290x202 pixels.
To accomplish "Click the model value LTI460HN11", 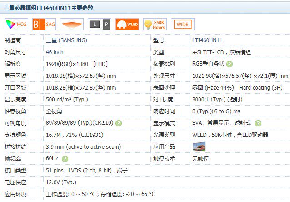I will [x=207, y=40].
